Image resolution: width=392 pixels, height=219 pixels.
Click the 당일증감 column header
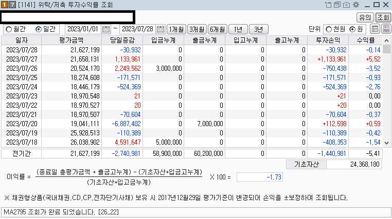click(x=122, y=41)
